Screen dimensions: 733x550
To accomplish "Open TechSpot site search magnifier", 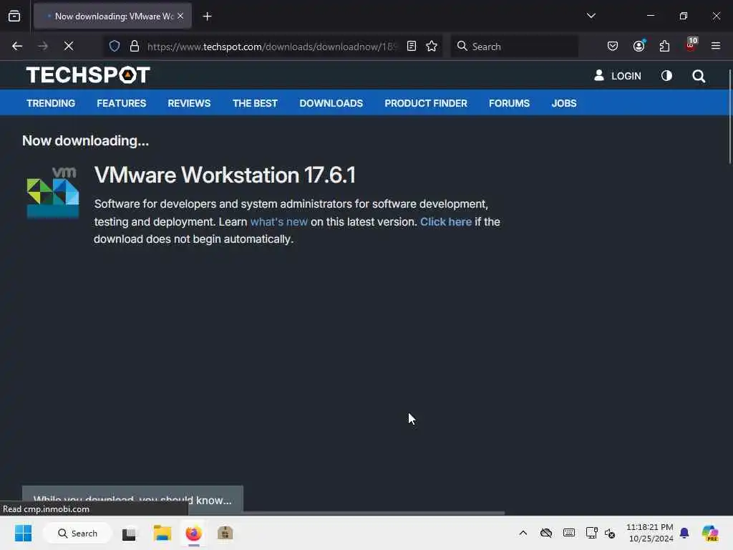I will coord(699,76).
